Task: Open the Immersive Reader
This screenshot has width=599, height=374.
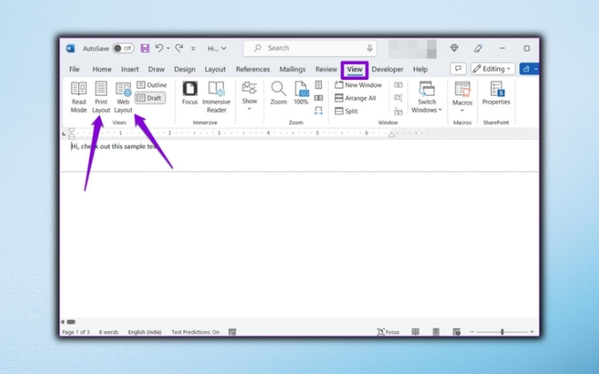Action: [x=216, y=97]
